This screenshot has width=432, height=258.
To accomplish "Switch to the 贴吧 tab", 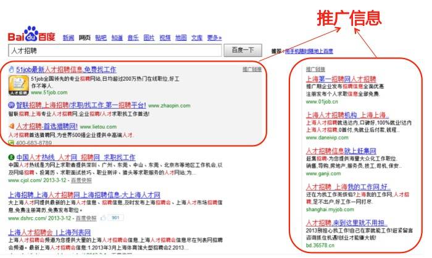I will coord(101,38).
